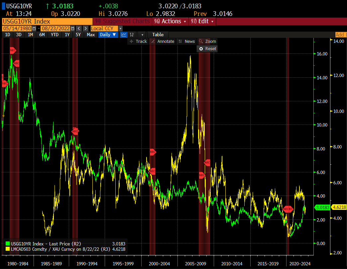Open the Edit menu
Viewport: 347px width, 269px height.
[x=203, y=21]
